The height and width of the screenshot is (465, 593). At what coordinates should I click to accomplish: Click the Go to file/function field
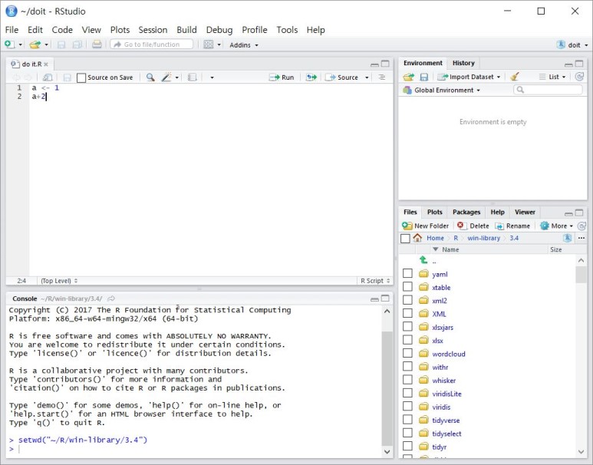click(x=151, y=45)
